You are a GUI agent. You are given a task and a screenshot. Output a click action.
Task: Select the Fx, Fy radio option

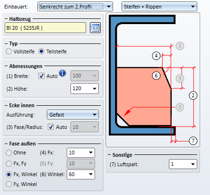[x=9, y=163]
